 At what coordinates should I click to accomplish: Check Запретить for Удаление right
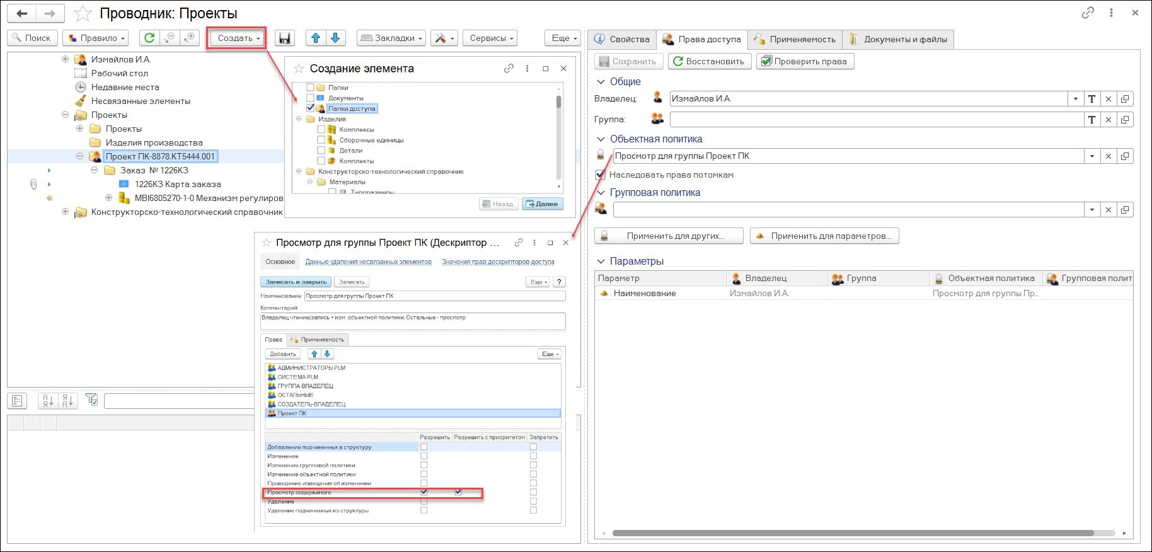(x=533, y=501)
